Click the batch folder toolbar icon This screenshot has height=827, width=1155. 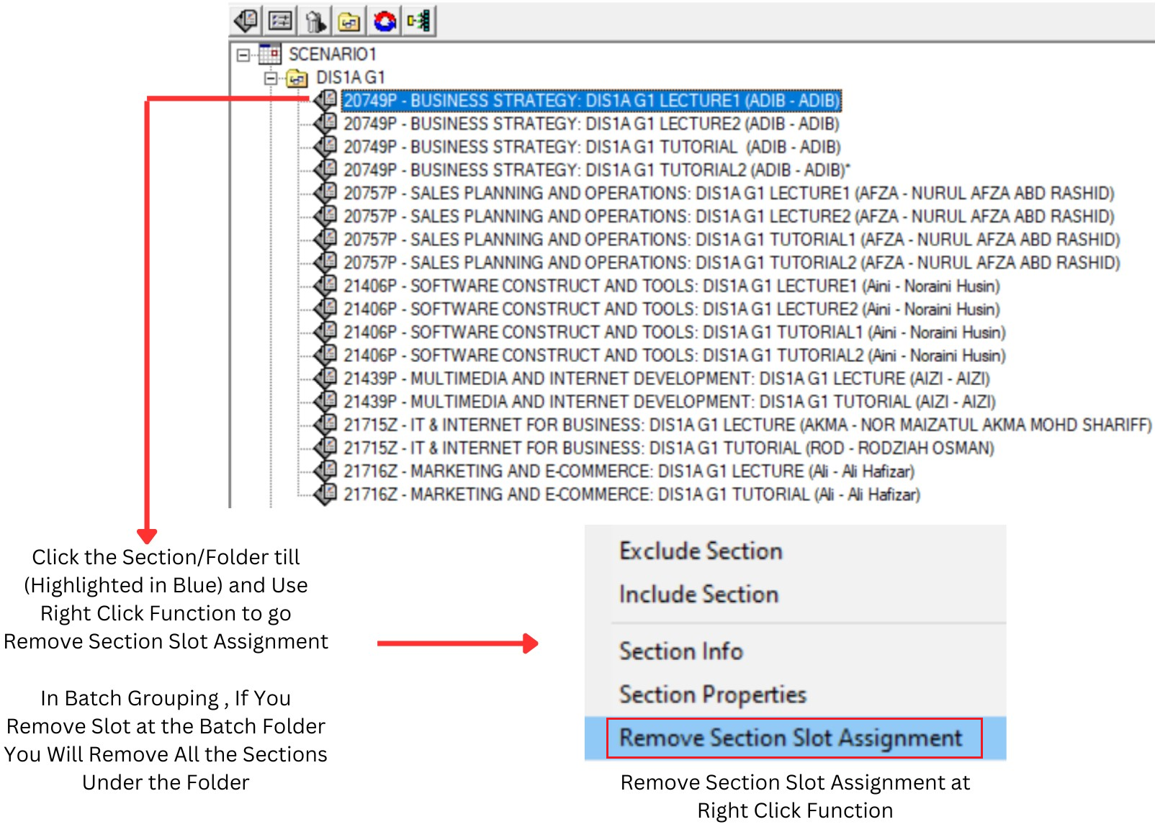(x=349, y=21)
